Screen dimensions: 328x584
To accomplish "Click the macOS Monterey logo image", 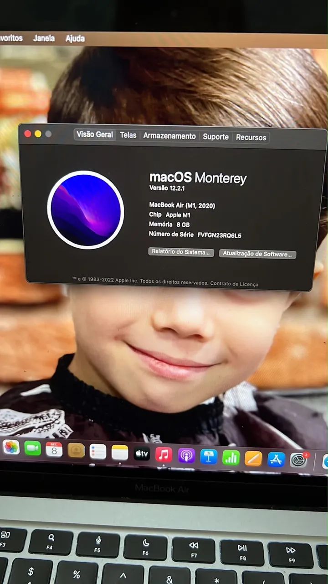I will (x=86, y=210).
